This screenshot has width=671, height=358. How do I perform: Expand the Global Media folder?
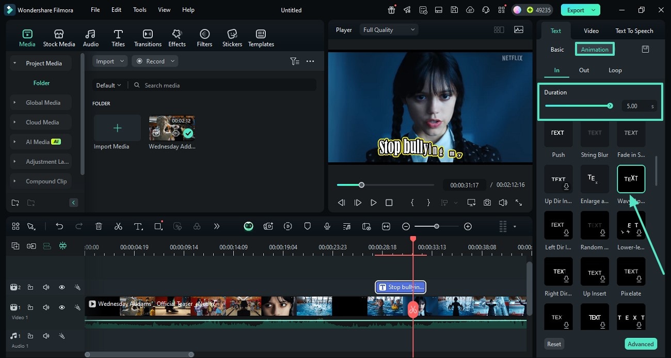14,102
